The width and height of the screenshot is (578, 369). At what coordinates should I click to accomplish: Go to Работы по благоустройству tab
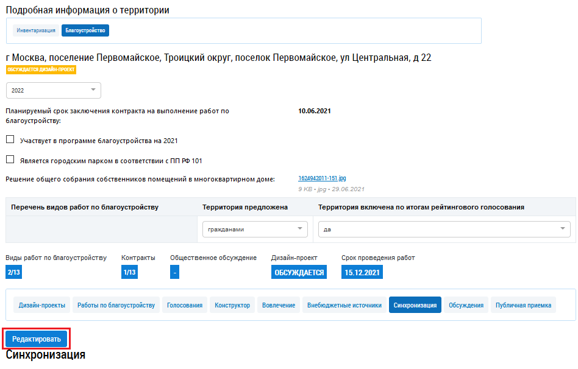click(x=116, y=305)
